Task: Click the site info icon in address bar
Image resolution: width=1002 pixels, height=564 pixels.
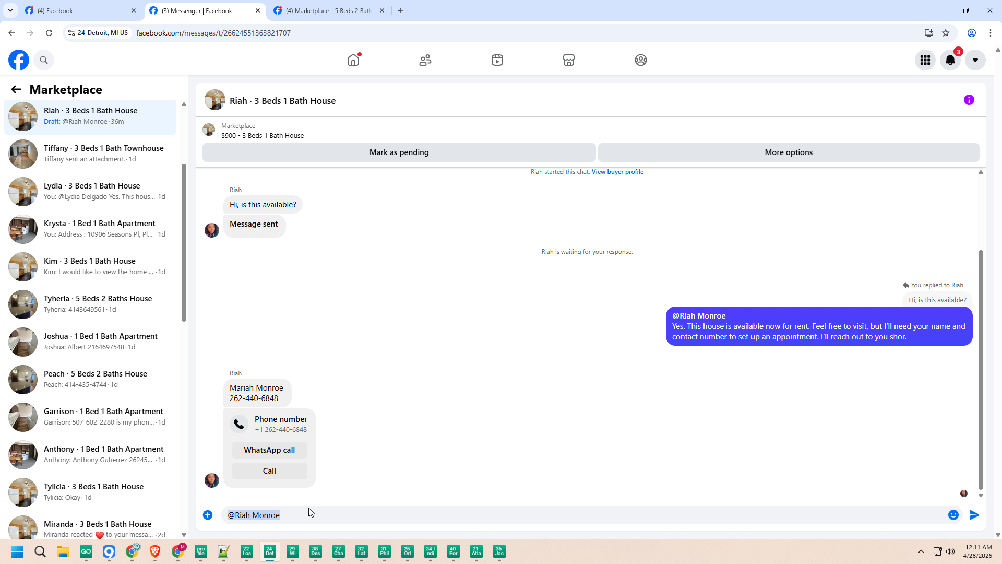Action: (71, 33)
